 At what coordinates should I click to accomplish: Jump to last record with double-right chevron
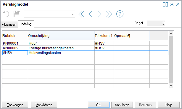tap(109, 14)
